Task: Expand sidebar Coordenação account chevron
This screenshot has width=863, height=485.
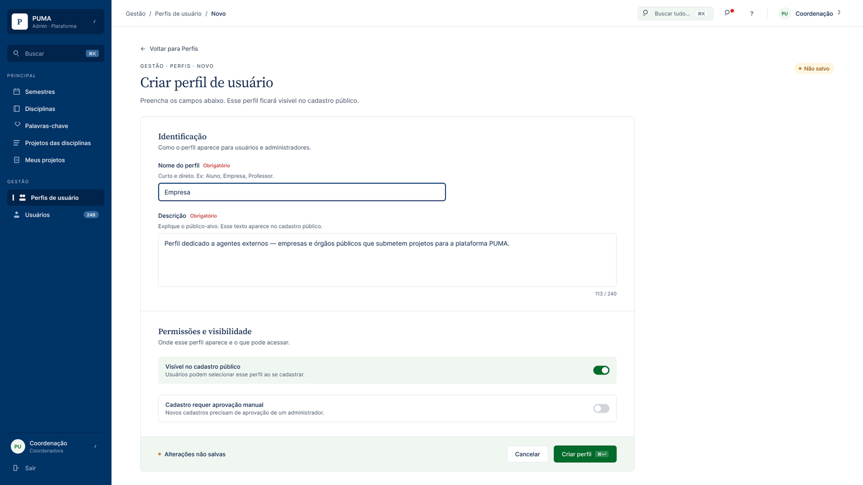Action: coord(95,446)
